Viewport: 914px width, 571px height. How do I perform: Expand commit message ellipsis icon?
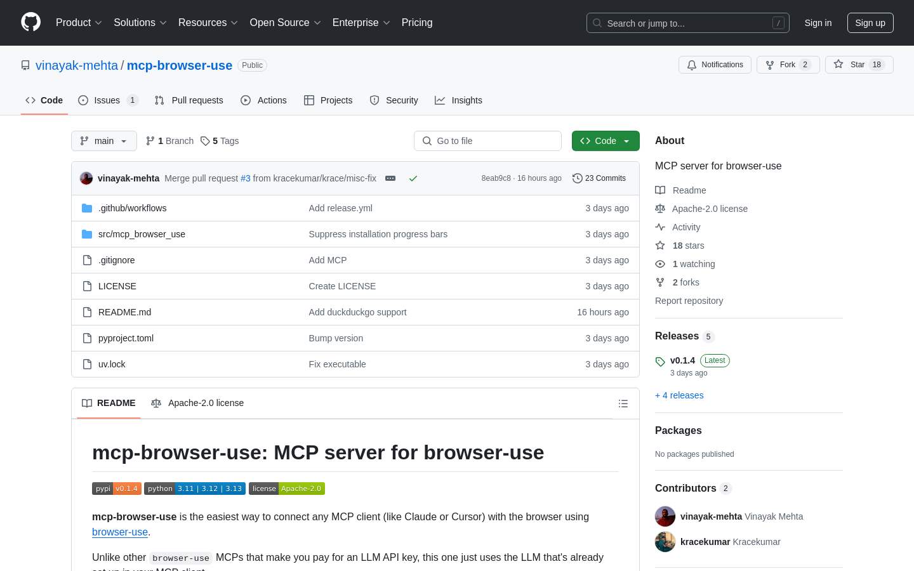(x=390, y=178)
